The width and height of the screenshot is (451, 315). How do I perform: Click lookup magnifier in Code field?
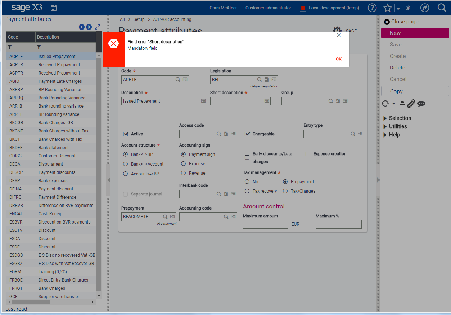pyautogui.click(x=178, y=80)
